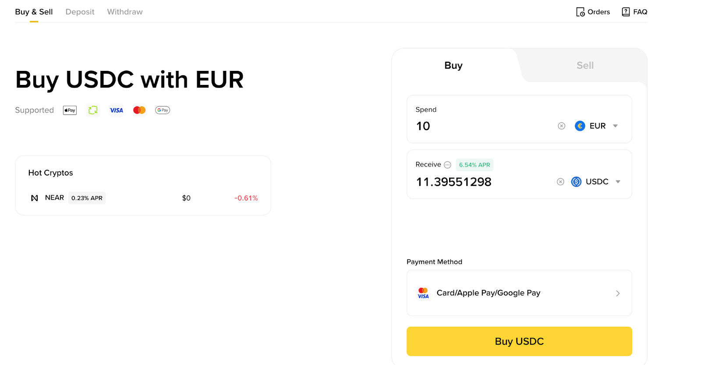Clear the Receive amount field

(x=560, y=182)
